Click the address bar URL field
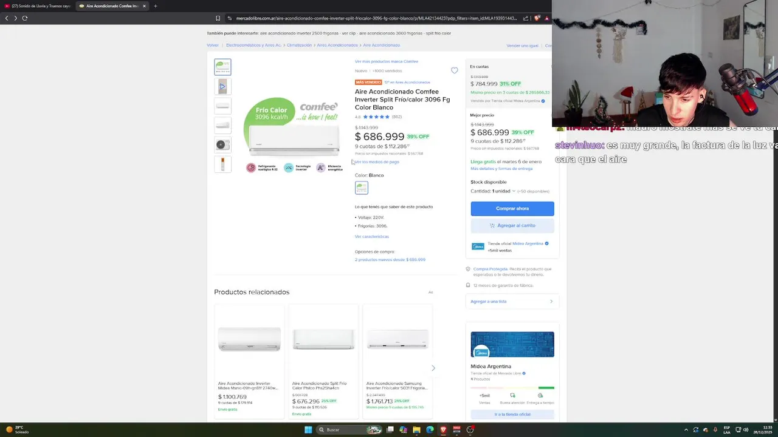Image resolution: width=778 pixels, height=437 pixels. (376, 18)
